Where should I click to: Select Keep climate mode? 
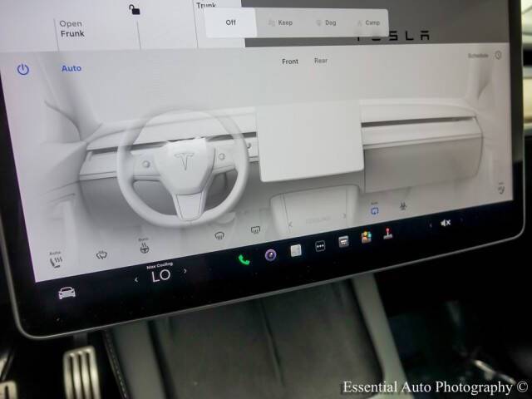pos(281,22)
